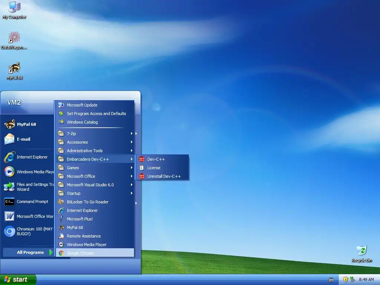Click the 7-Zip folder label
The width and height of the screenshot is (380, 285).
point(71,134)
